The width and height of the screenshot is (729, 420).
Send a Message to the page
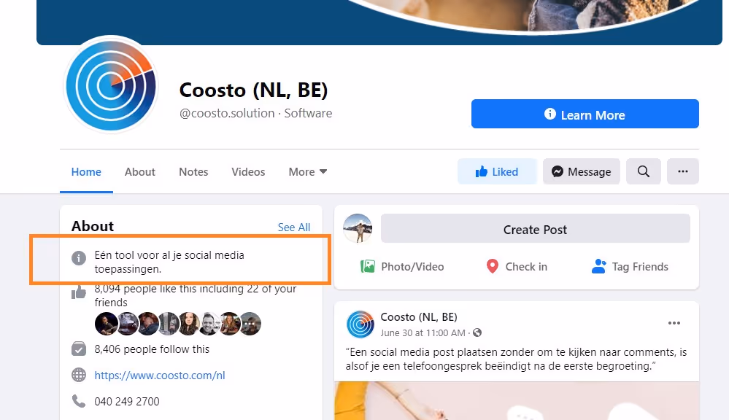pyautogui.click(x=581, y=171)
